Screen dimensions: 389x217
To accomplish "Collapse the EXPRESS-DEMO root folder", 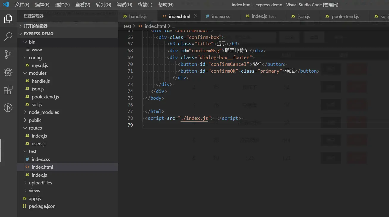I will coord(20,34).
